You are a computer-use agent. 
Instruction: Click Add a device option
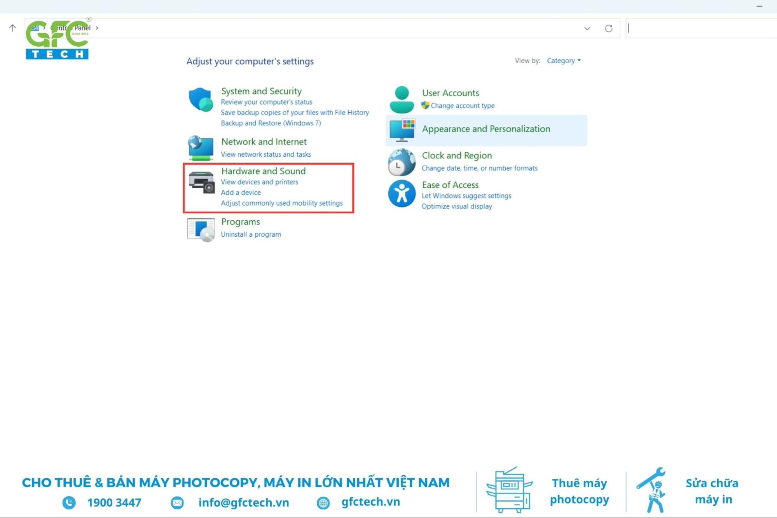tap(241, 192)
